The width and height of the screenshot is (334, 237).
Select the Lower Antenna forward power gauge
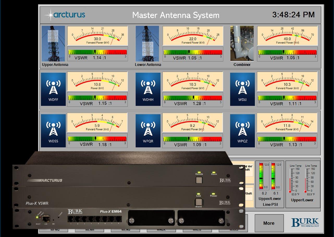coord(193,36)
